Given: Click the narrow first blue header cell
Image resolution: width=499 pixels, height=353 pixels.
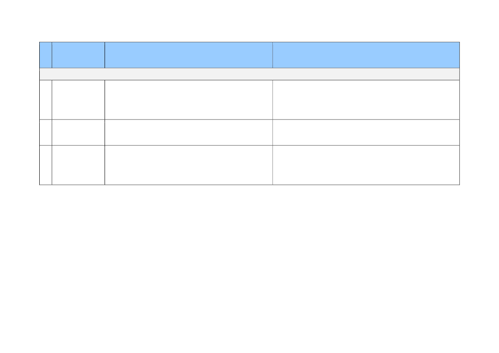Looking at the screenshot, I should [46, 55].
